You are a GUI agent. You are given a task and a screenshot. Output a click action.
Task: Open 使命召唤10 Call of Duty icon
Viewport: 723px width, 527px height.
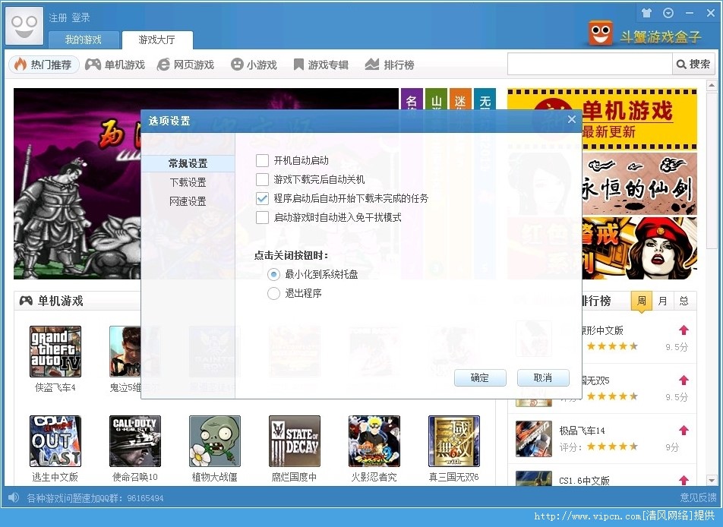pos(135,441)
